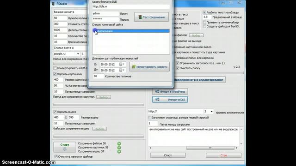Click the red Стоп button

point(223,155)
